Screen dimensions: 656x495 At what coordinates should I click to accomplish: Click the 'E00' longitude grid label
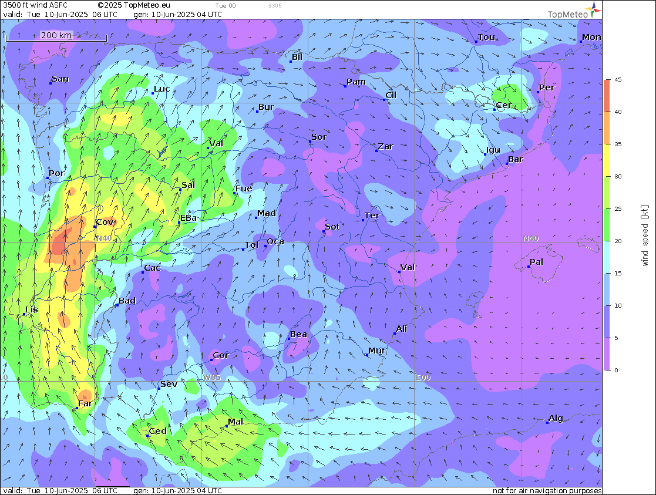(x=423, y=378)
